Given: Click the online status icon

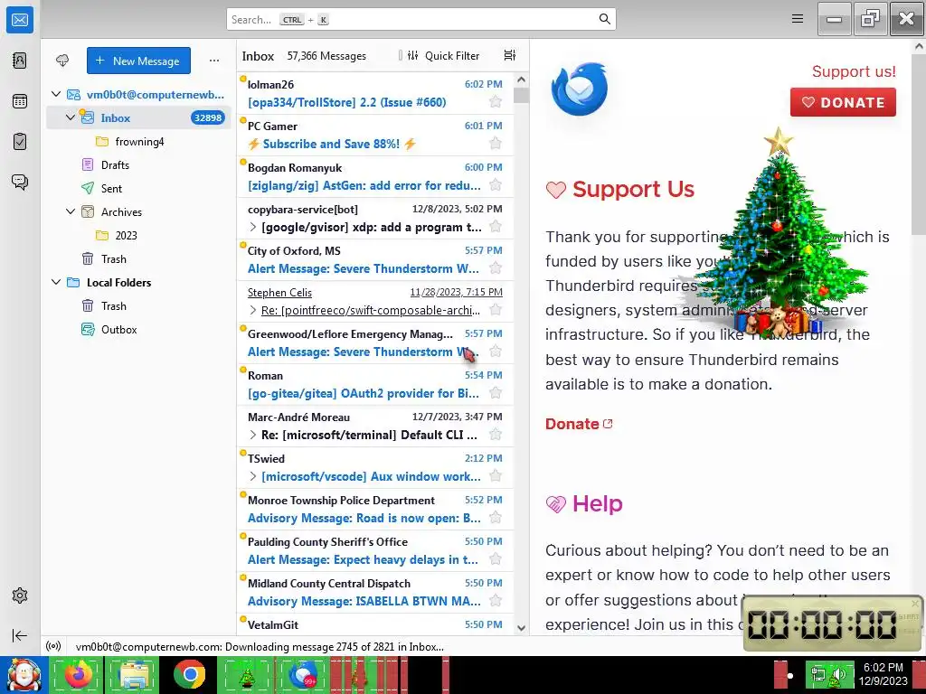Looking at the screenshot, I should tap(53, 646).
